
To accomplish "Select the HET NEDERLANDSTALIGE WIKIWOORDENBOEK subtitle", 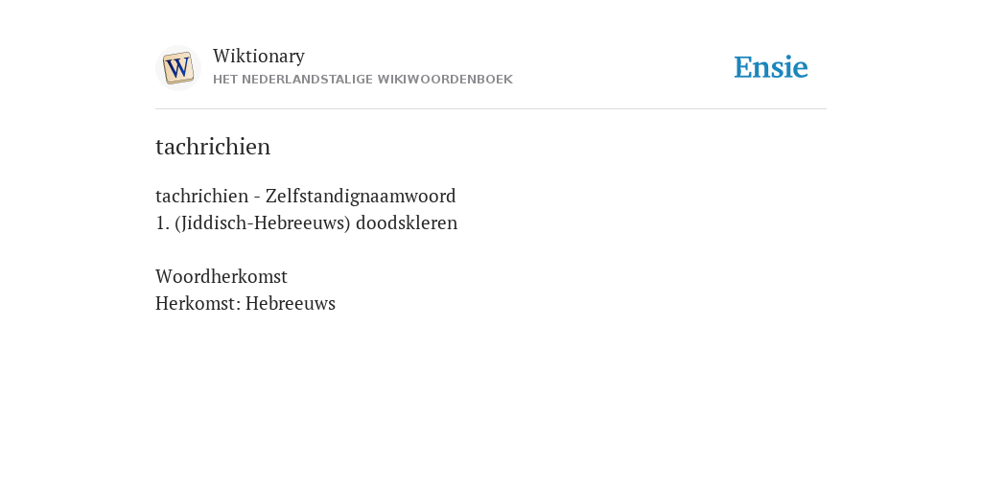I will (x=362, y=80).
